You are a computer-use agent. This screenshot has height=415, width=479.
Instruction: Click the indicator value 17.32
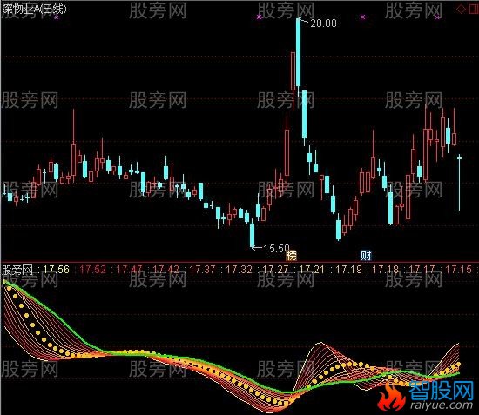click(239, 270)
